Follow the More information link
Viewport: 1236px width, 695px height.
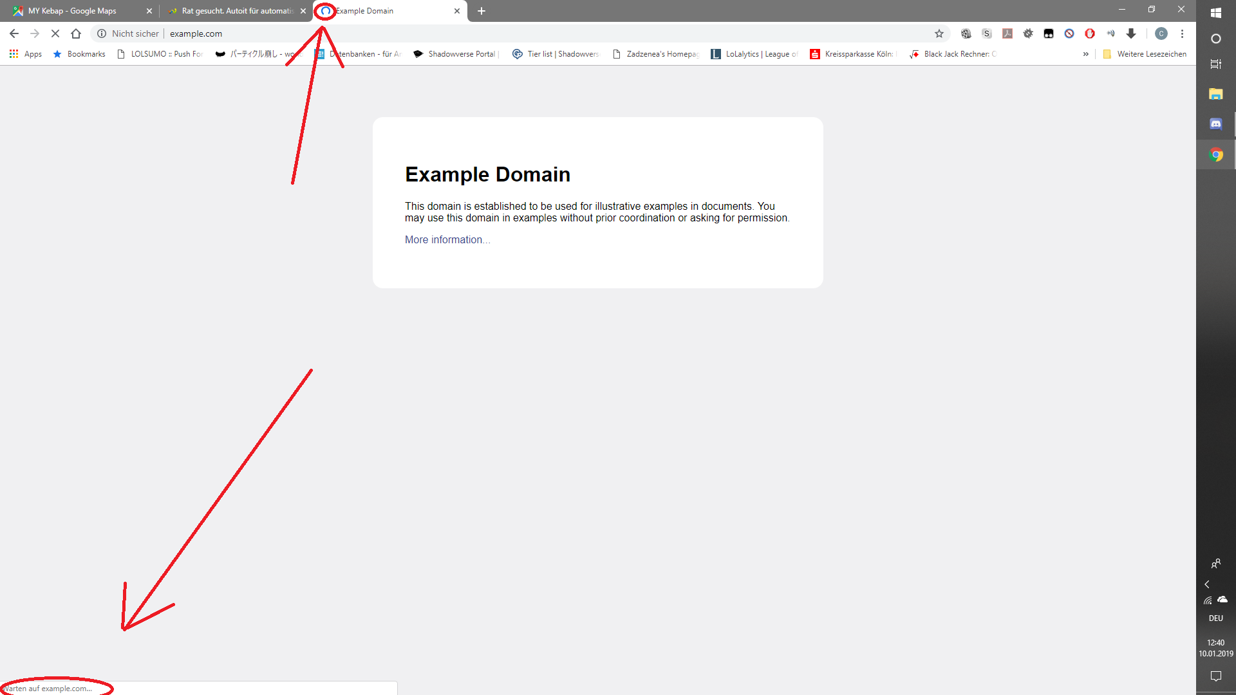tap(447, 239)
